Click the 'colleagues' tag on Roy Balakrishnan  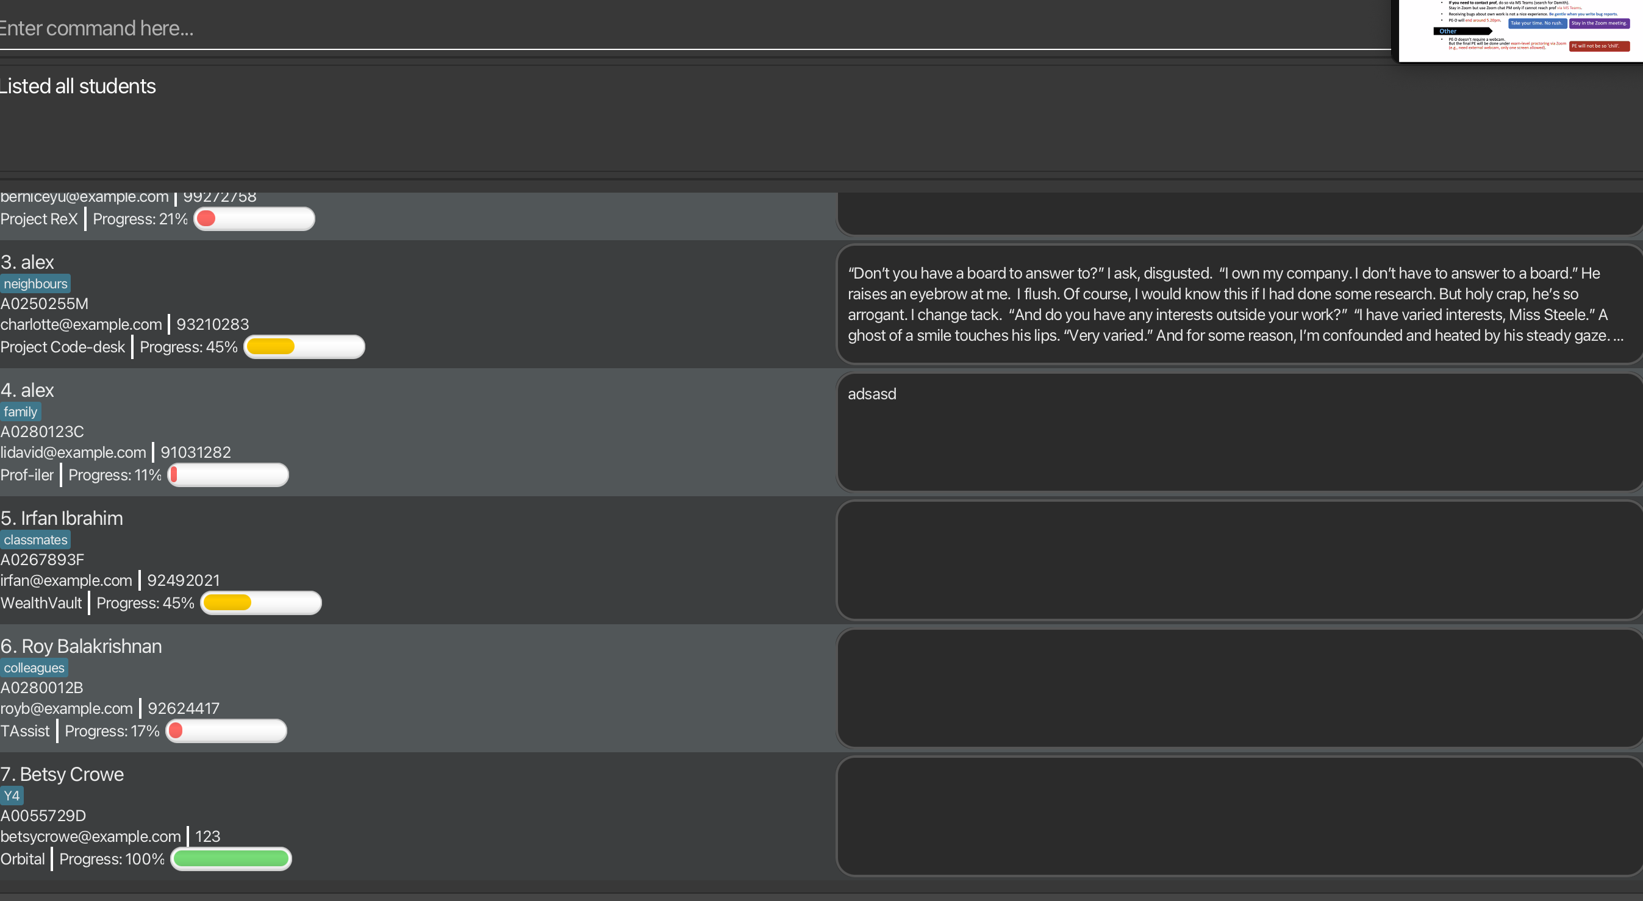point(34,668)
